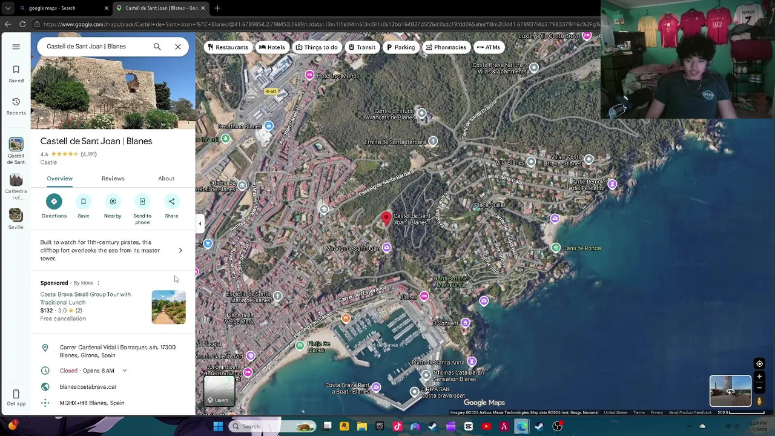Open Recents in the left sidebar
Image resolution: width=775 pixels, height=436 pixels.
[x=16, y=106]
